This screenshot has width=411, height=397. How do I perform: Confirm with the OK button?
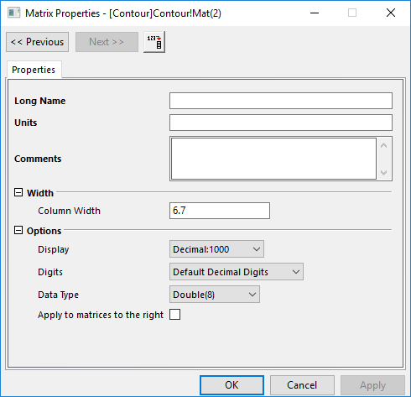click(232, 385)
